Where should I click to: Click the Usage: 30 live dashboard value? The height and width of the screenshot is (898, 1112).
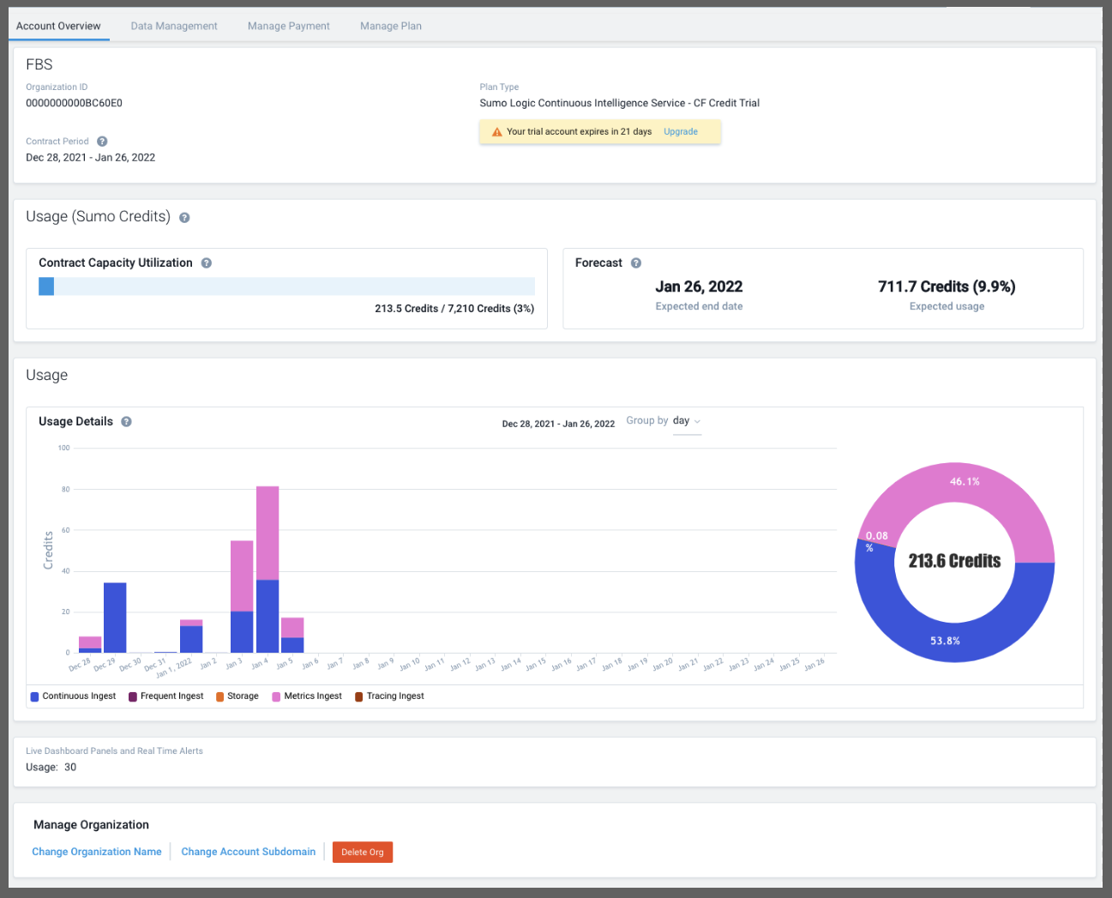pyautogui.click(x=51, y=768)
